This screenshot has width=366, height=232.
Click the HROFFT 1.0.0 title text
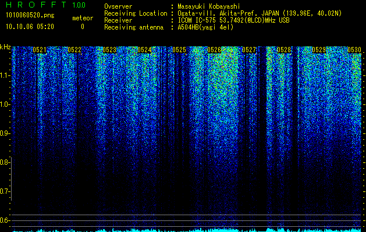pyautogui.click(x=45, y=5)
